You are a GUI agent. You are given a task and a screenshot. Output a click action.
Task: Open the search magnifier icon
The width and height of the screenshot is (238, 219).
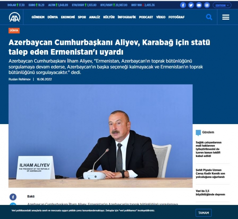(209, 17)
